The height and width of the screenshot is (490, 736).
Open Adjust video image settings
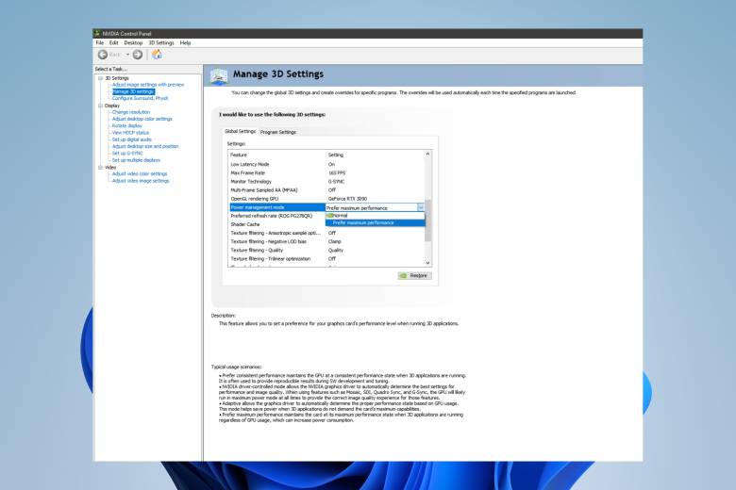point(141,181)
